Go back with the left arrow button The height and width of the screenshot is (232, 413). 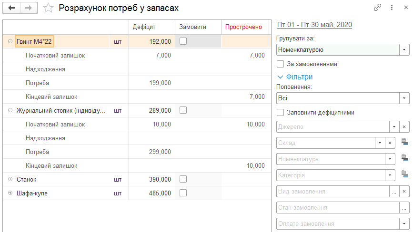(x=11, y=8)
